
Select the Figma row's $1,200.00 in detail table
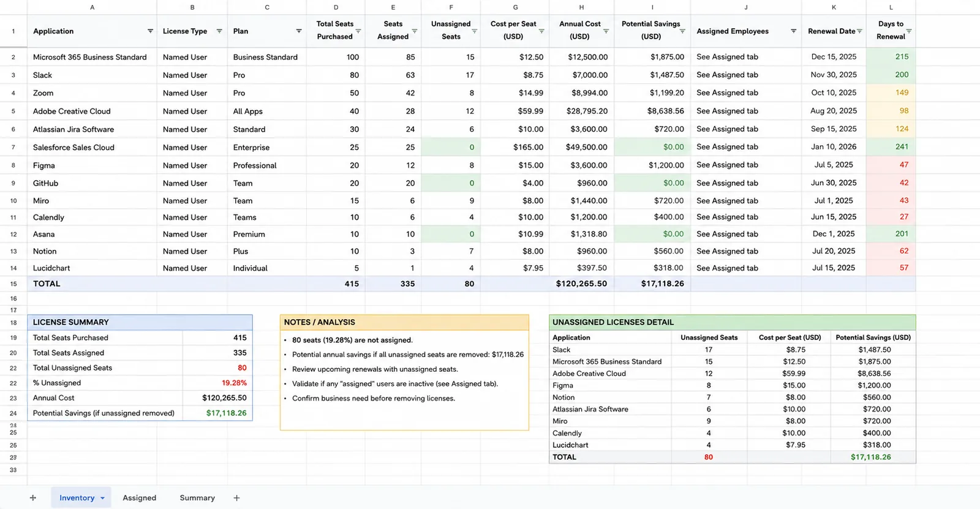pos(874,385)
